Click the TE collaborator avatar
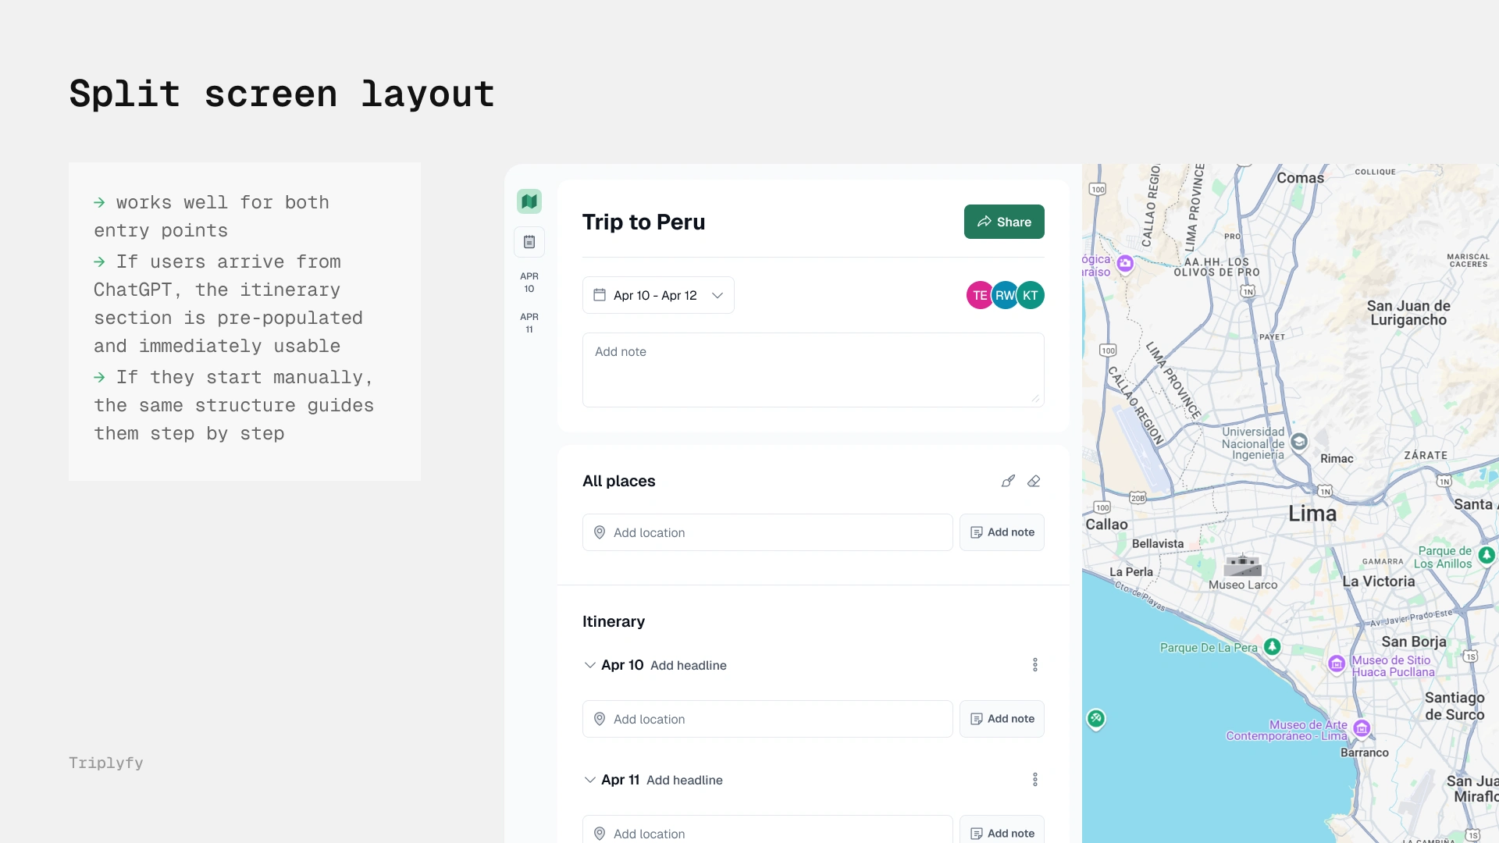 pyautogui.click(x=979, y=295)
